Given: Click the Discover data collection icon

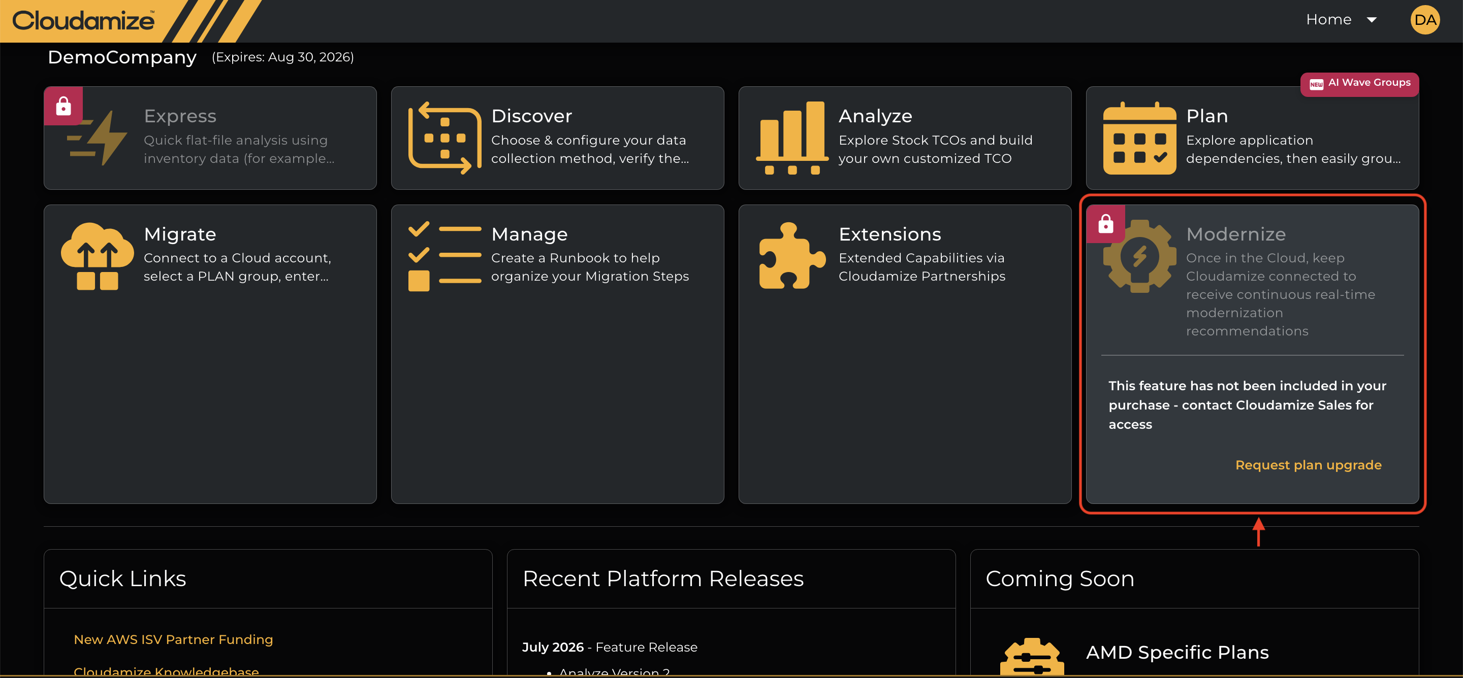Looking at the screenshot, I should tap(444, 138).
